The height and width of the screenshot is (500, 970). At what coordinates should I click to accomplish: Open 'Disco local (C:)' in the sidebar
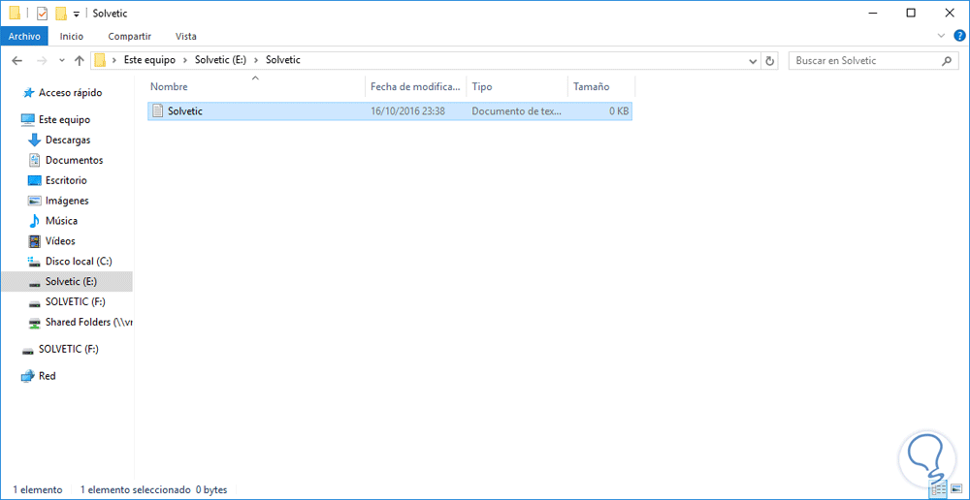[79, 262]
